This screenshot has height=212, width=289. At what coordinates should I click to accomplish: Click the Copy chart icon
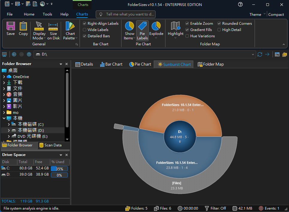23,26
